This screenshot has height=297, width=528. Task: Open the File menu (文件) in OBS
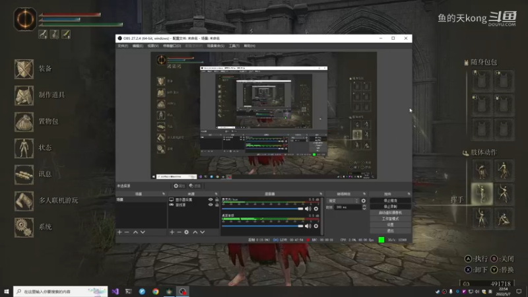point(123,46)
